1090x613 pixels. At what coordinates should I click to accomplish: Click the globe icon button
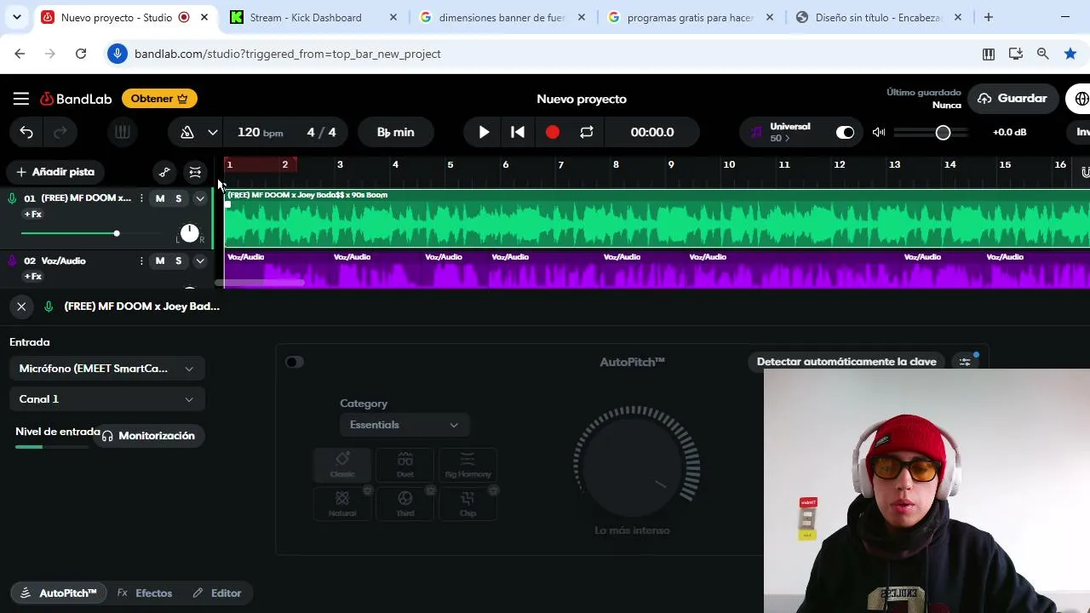point(1080,99)
